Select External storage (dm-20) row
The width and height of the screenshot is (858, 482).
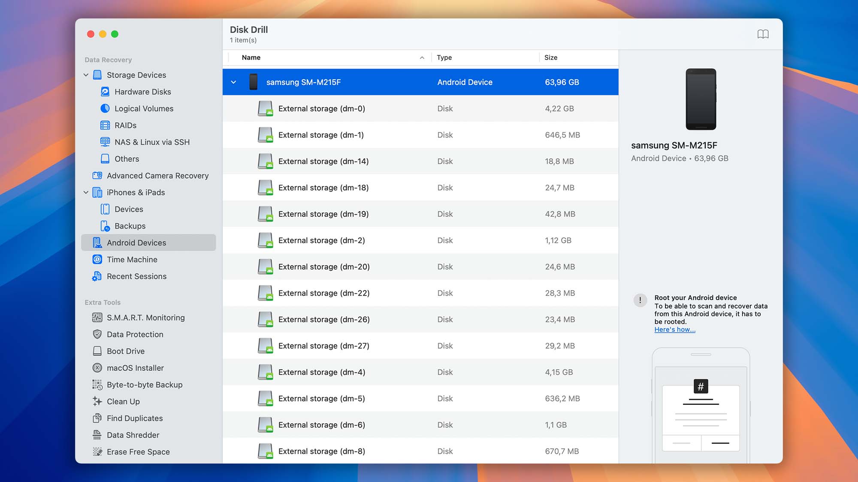click(x=420, y=266)
